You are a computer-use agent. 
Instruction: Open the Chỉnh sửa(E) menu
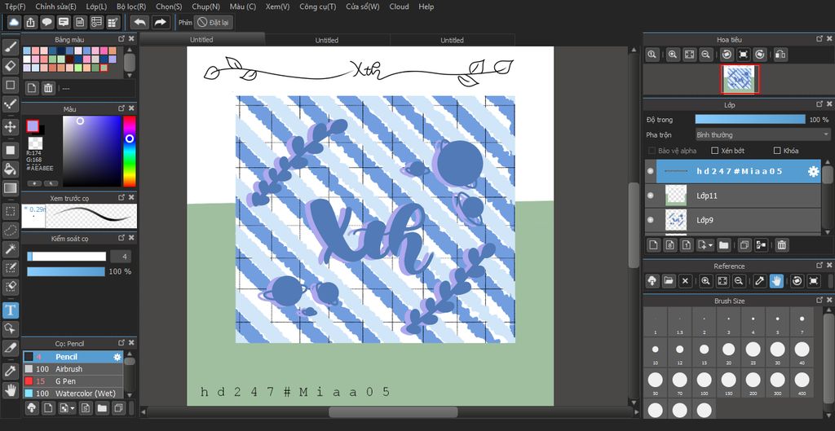click(x=55, y=7)
